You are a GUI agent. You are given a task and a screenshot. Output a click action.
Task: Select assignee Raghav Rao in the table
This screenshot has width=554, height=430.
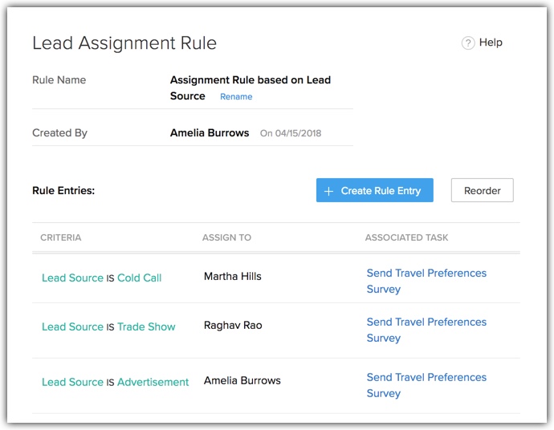(233, 326)
